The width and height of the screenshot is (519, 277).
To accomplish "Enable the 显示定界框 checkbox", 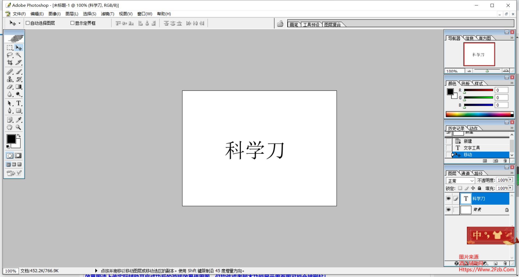I will 72,23.
